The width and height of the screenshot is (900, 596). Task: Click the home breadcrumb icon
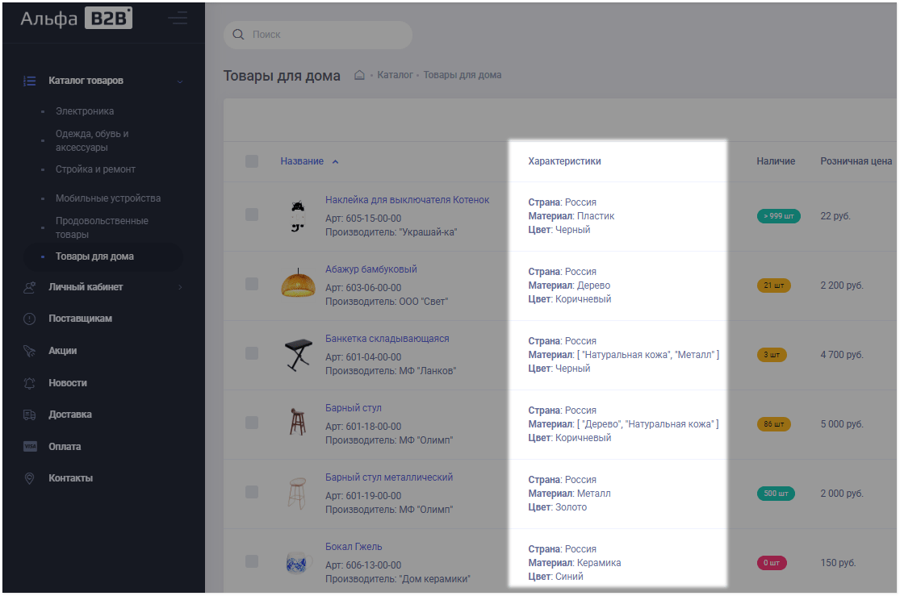tap(359, 75)
